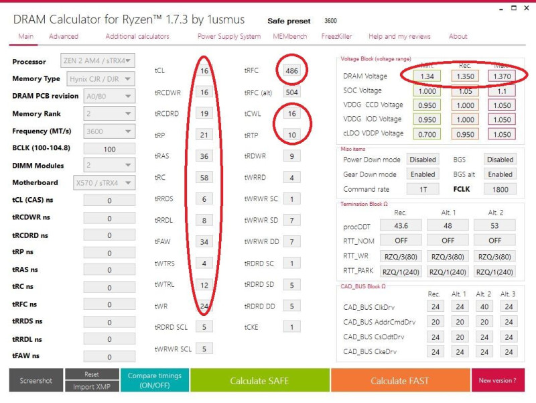Click RTT_WR Alt. 1 RZQ/3(80) value
536x403 pixels.
(x=448, y=257)
